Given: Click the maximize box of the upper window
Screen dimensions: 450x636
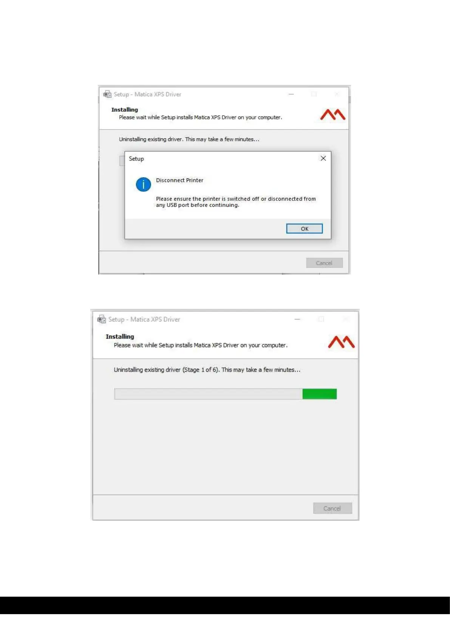Looking at the screenshot, I should 314,94.
